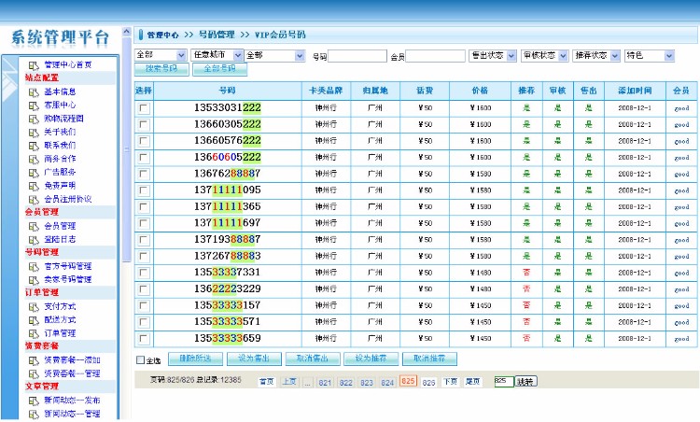This screenshot has width=700, height=422.
Task: Click the red 订单管理 section header
Action: (x=42, y=292)
